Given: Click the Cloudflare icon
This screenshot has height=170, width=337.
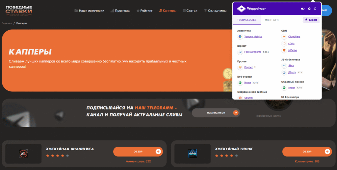Looking at the screenshot, I should [x=284, y=36].
